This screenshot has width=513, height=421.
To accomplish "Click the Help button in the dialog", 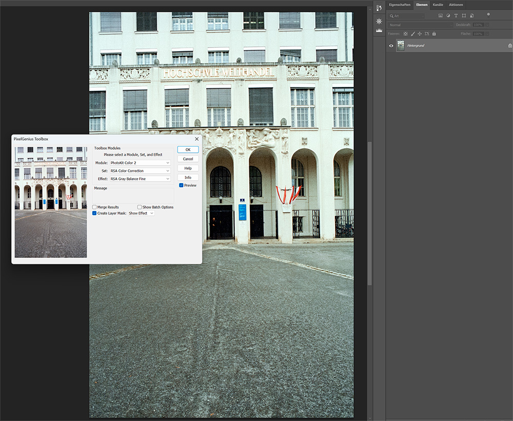I will [188, 168].
